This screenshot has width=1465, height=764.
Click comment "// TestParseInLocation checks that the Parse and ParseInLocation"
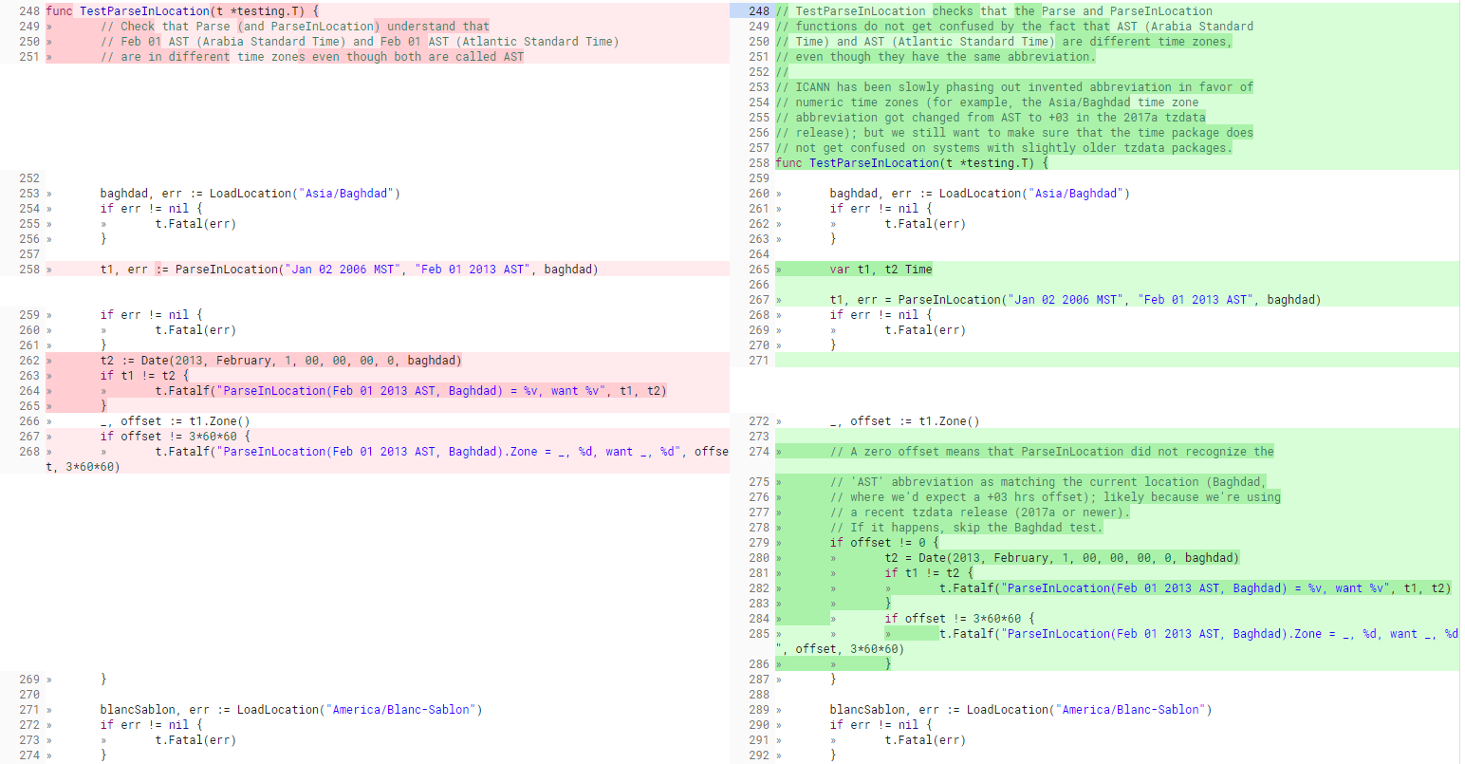tap(994, 11)
